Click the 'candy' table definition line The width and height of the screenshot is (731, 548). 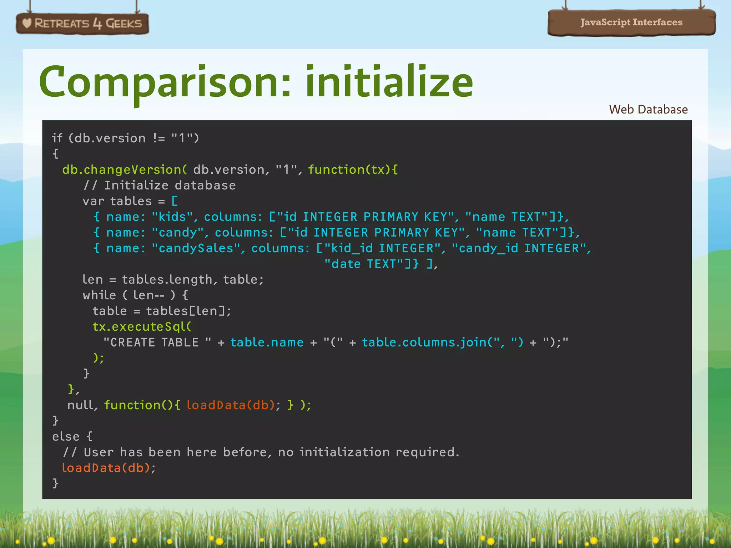tap(336, 232)
